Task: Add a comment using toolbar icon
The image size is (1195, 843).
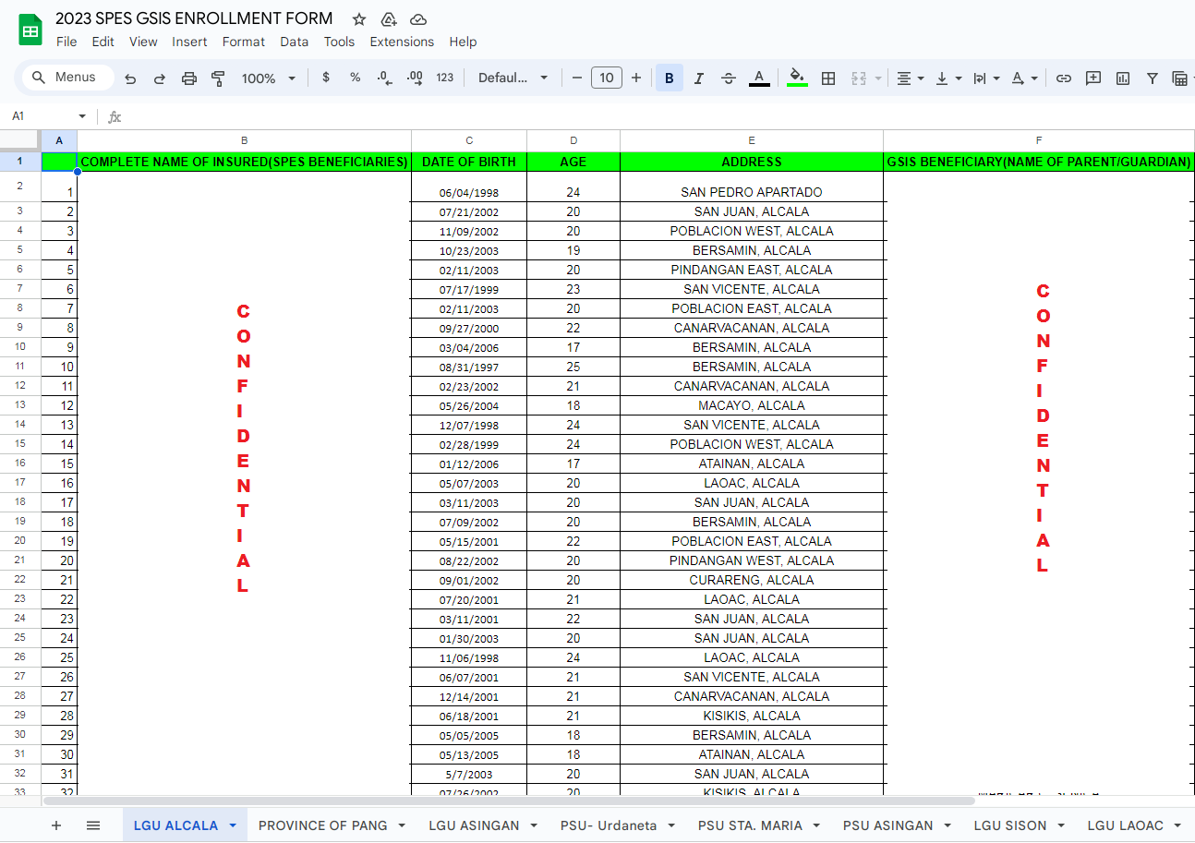Action: click(1093, 78)
